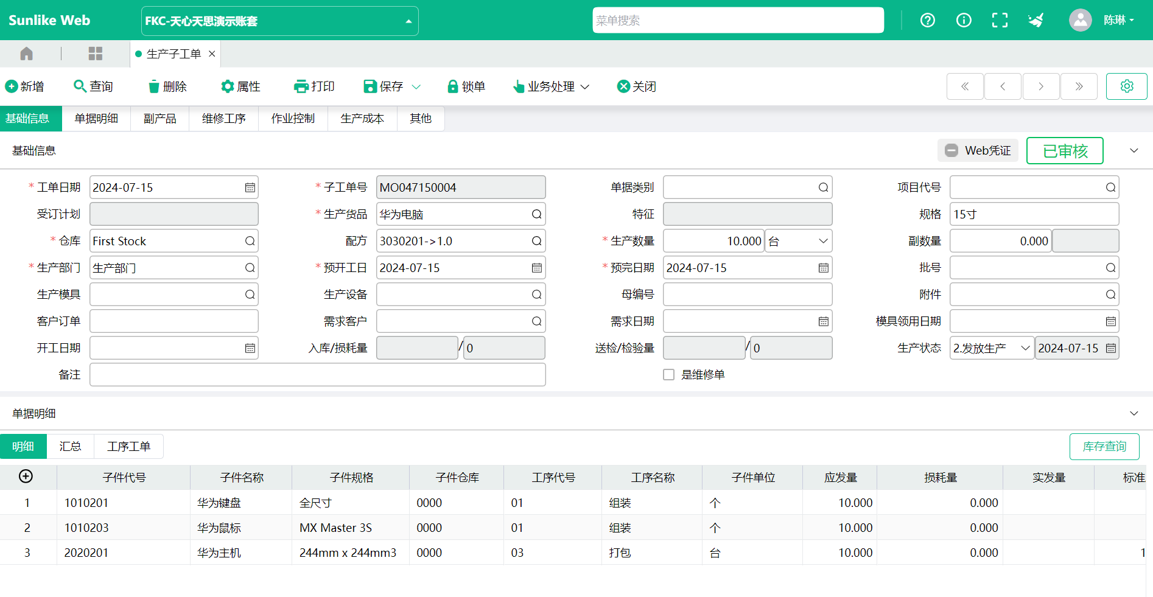The width and height of the screenshot is (1153, 597).
Task: Click the 锁单 button
Action: click(466, 87)
